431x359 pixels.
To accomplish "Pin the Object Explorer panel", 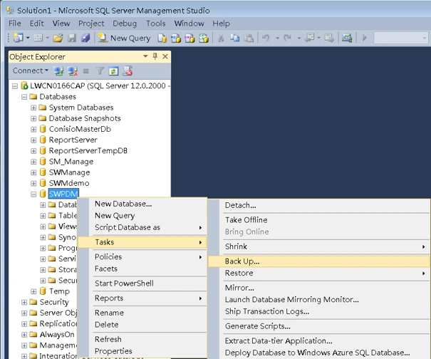I will tap(155, 56).
